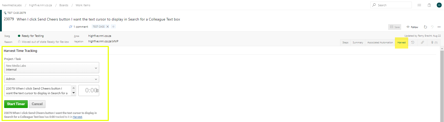The width and height of the screenshot is (444, 122).
Task: Open the Harvest link in footer text
Action: 77,117
